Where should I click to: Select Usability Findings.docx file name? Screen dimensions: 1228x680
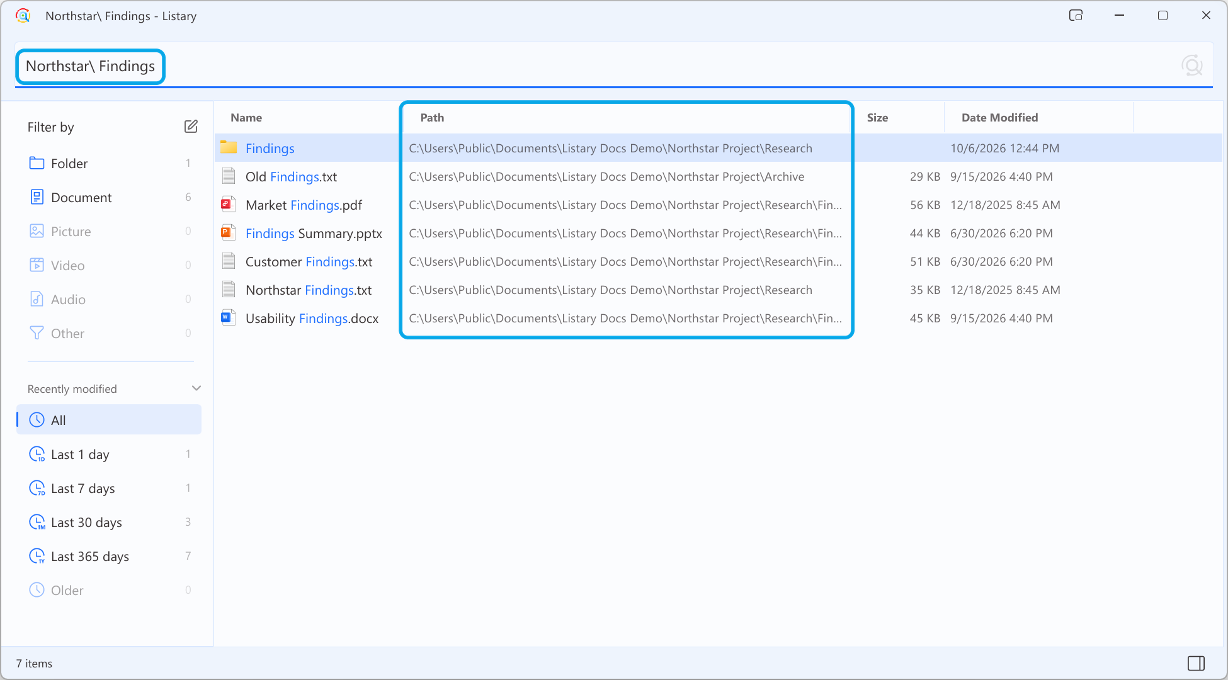coord(312,318)
